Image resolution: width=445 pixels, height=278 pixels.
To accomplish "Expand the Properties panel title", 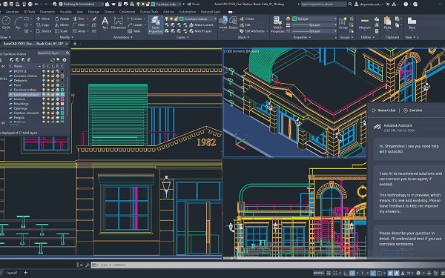I will (x=302, y=37).
